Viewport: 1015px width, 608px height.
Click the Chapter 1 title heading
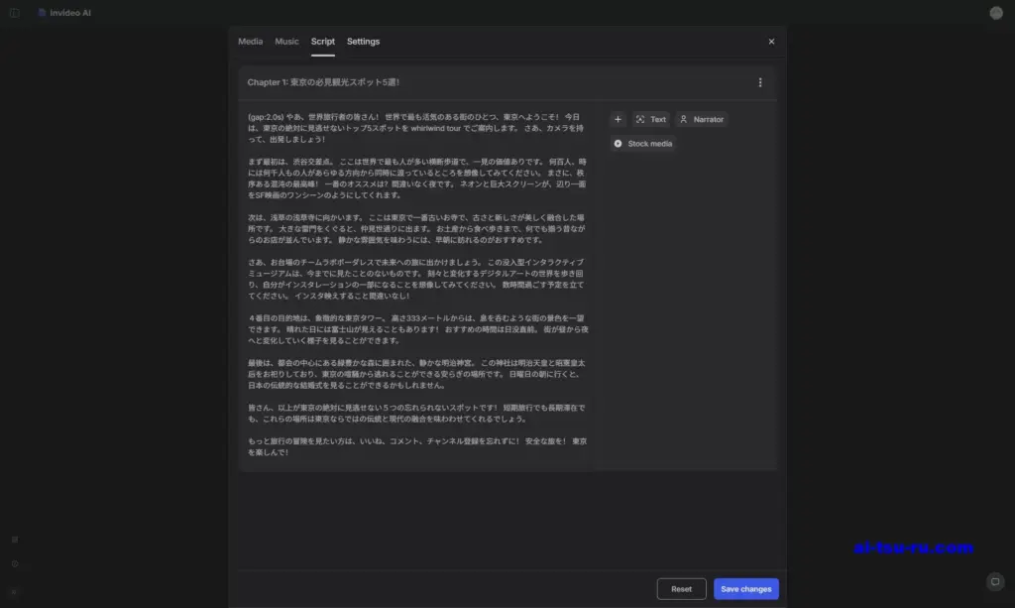[x=323, y=82]
